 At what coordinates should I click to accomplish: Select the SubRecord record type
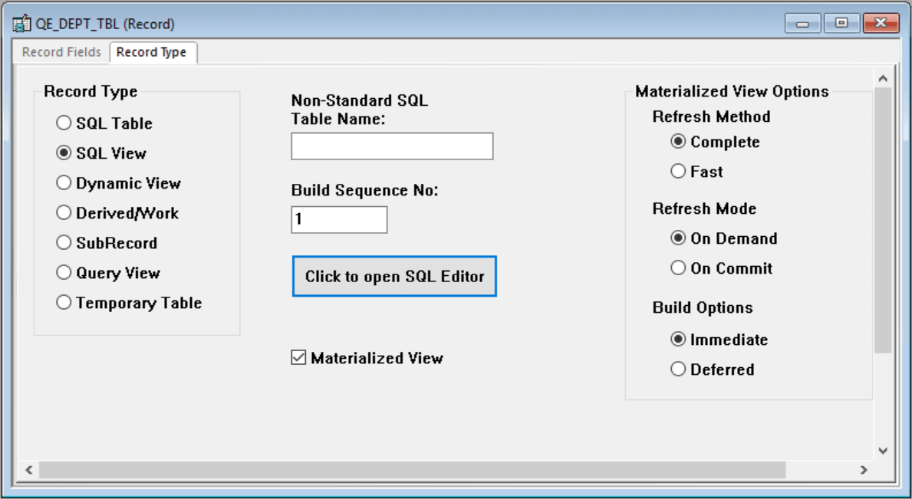pyautogui.click(x=64, y=242)
